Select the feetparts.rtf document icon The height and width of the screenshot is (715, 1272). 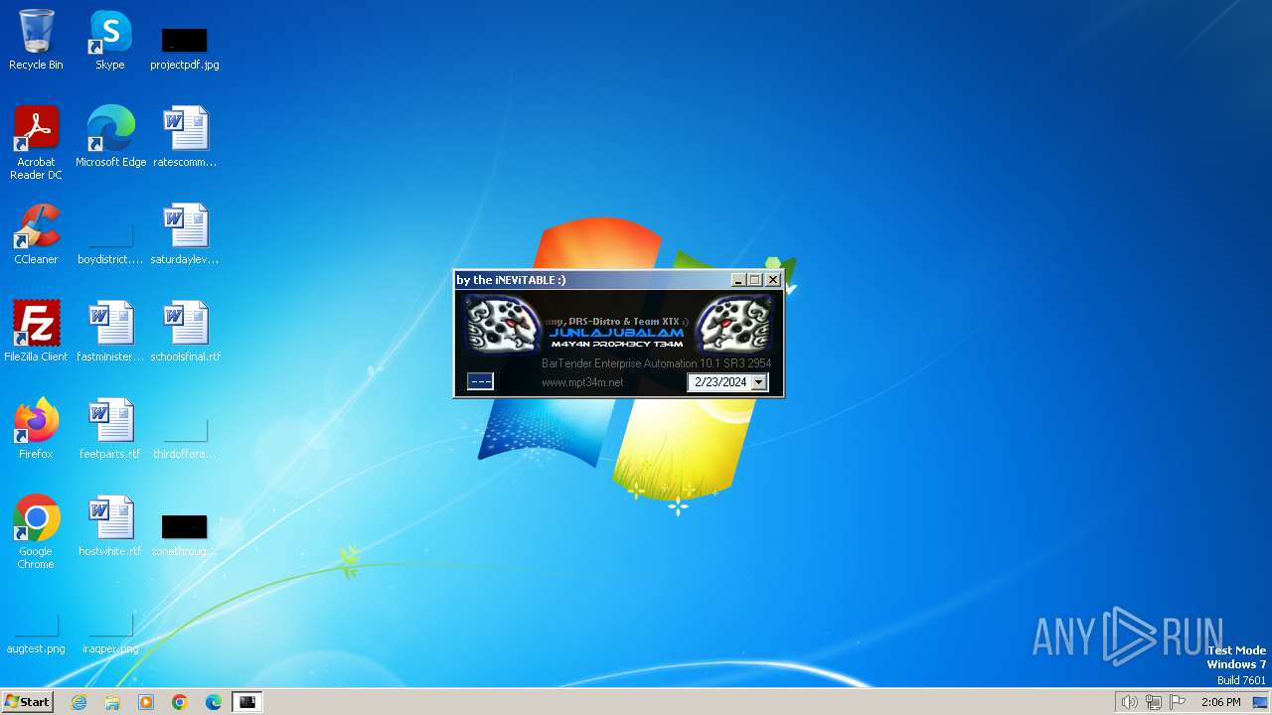point(110,429)
